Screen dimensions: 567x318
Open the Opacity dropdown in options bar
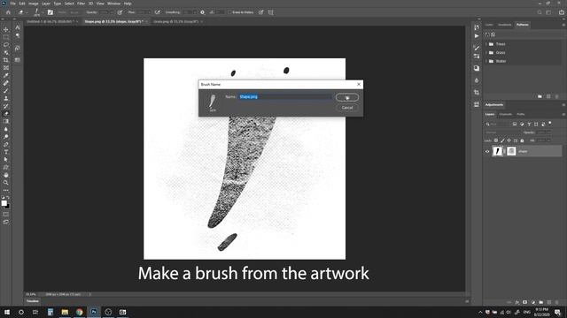coord(112,12)
